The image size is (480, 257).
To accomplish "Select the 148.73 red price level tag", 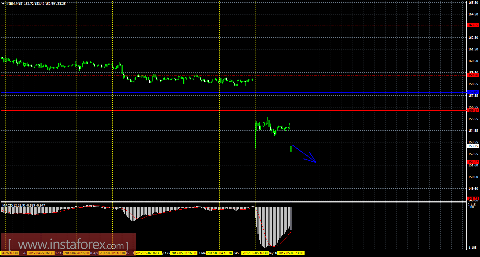I will point(473,198).
